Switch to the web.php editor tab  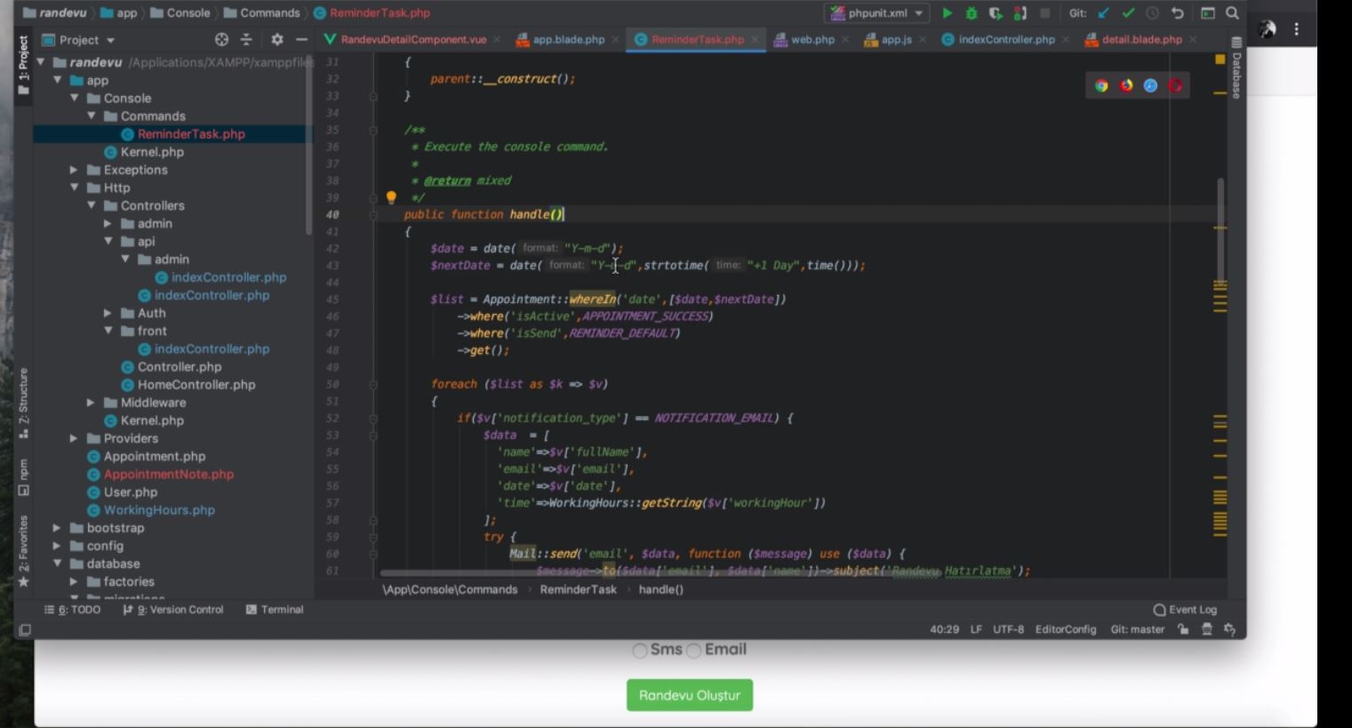tap(812, 40)
